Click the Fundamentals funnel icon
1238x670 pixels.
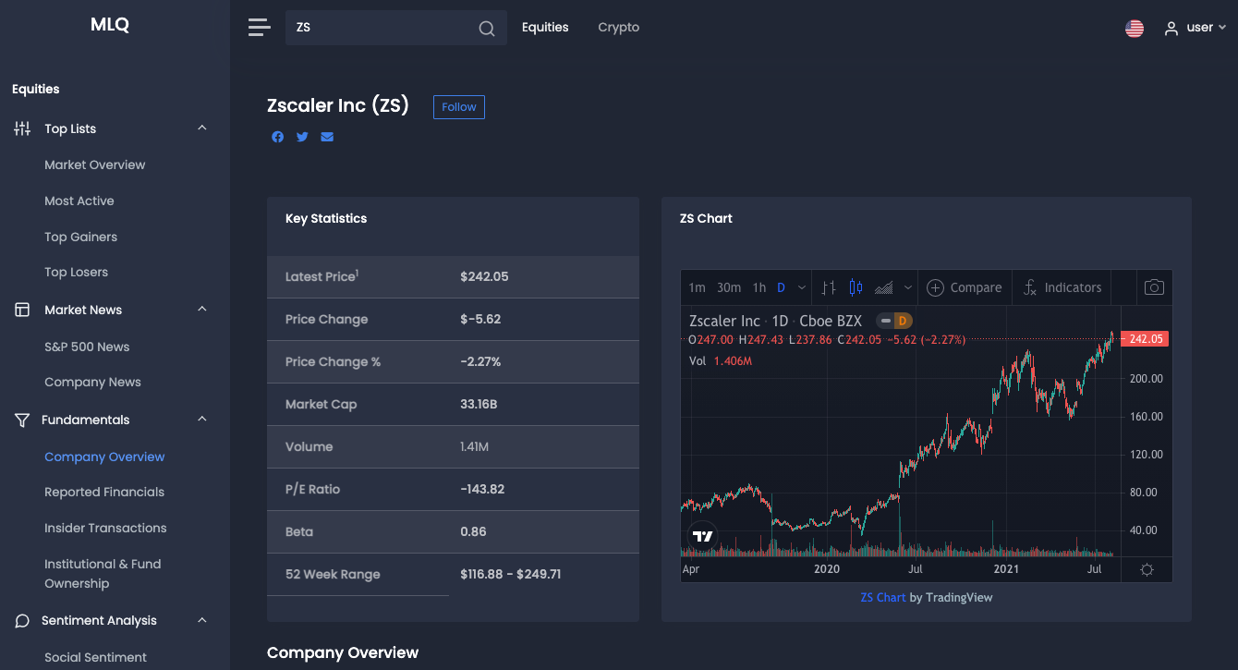coord(22,420)
